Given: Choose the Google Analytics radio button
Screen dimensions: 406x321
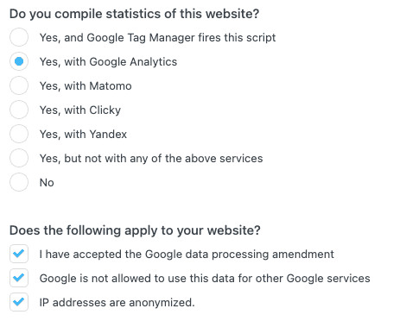Looking at the screenshot, I should pyautogui.click(x=19, y=61).
